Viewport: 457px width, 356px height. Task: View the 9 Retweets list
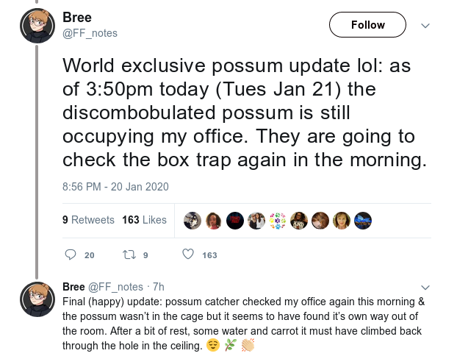coord(88,220)
